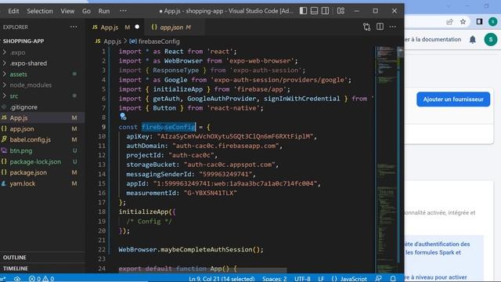The width and height of the screenshot is (501, 282).
Task: Open the Go menu
Action: pos(86,11)
